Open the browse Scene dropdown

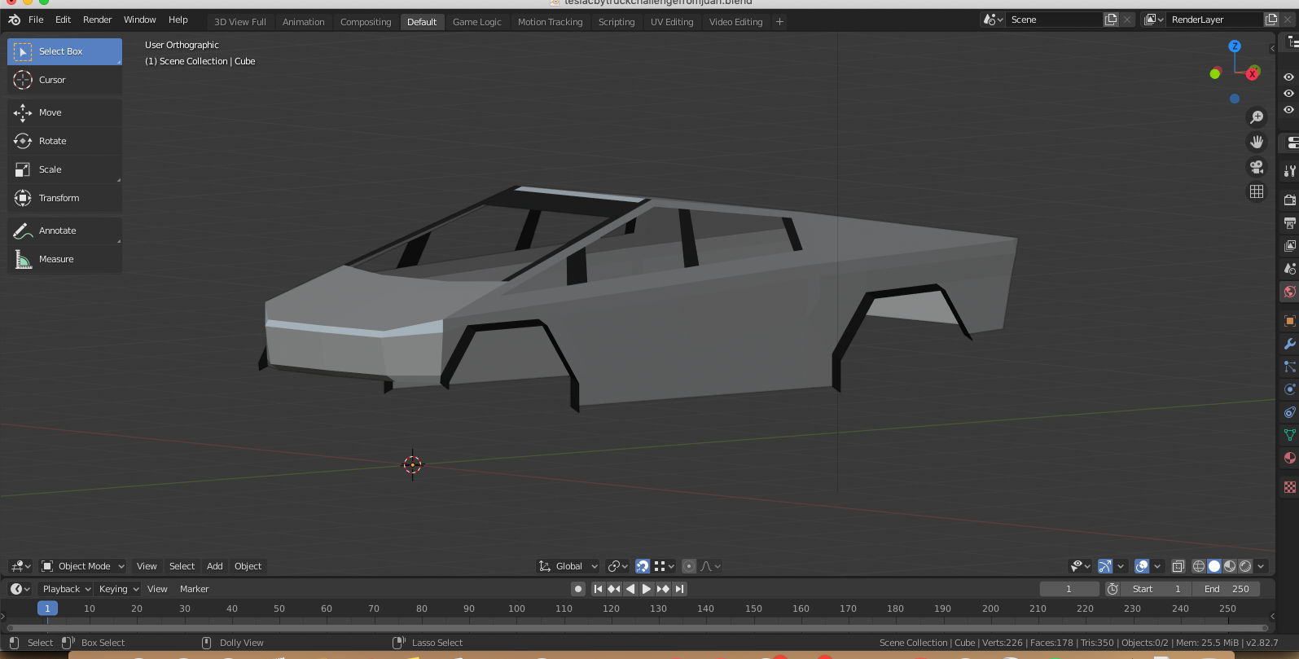pyautogui.click(x=994, y=20)
